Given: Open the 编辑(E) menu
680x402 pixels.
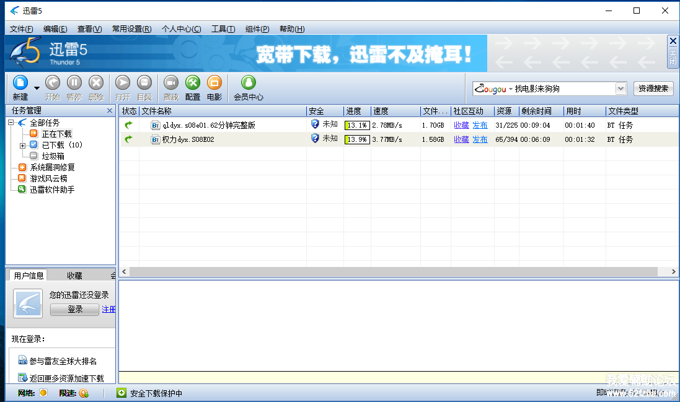Looking at the screenshot, I should (55, 29).
